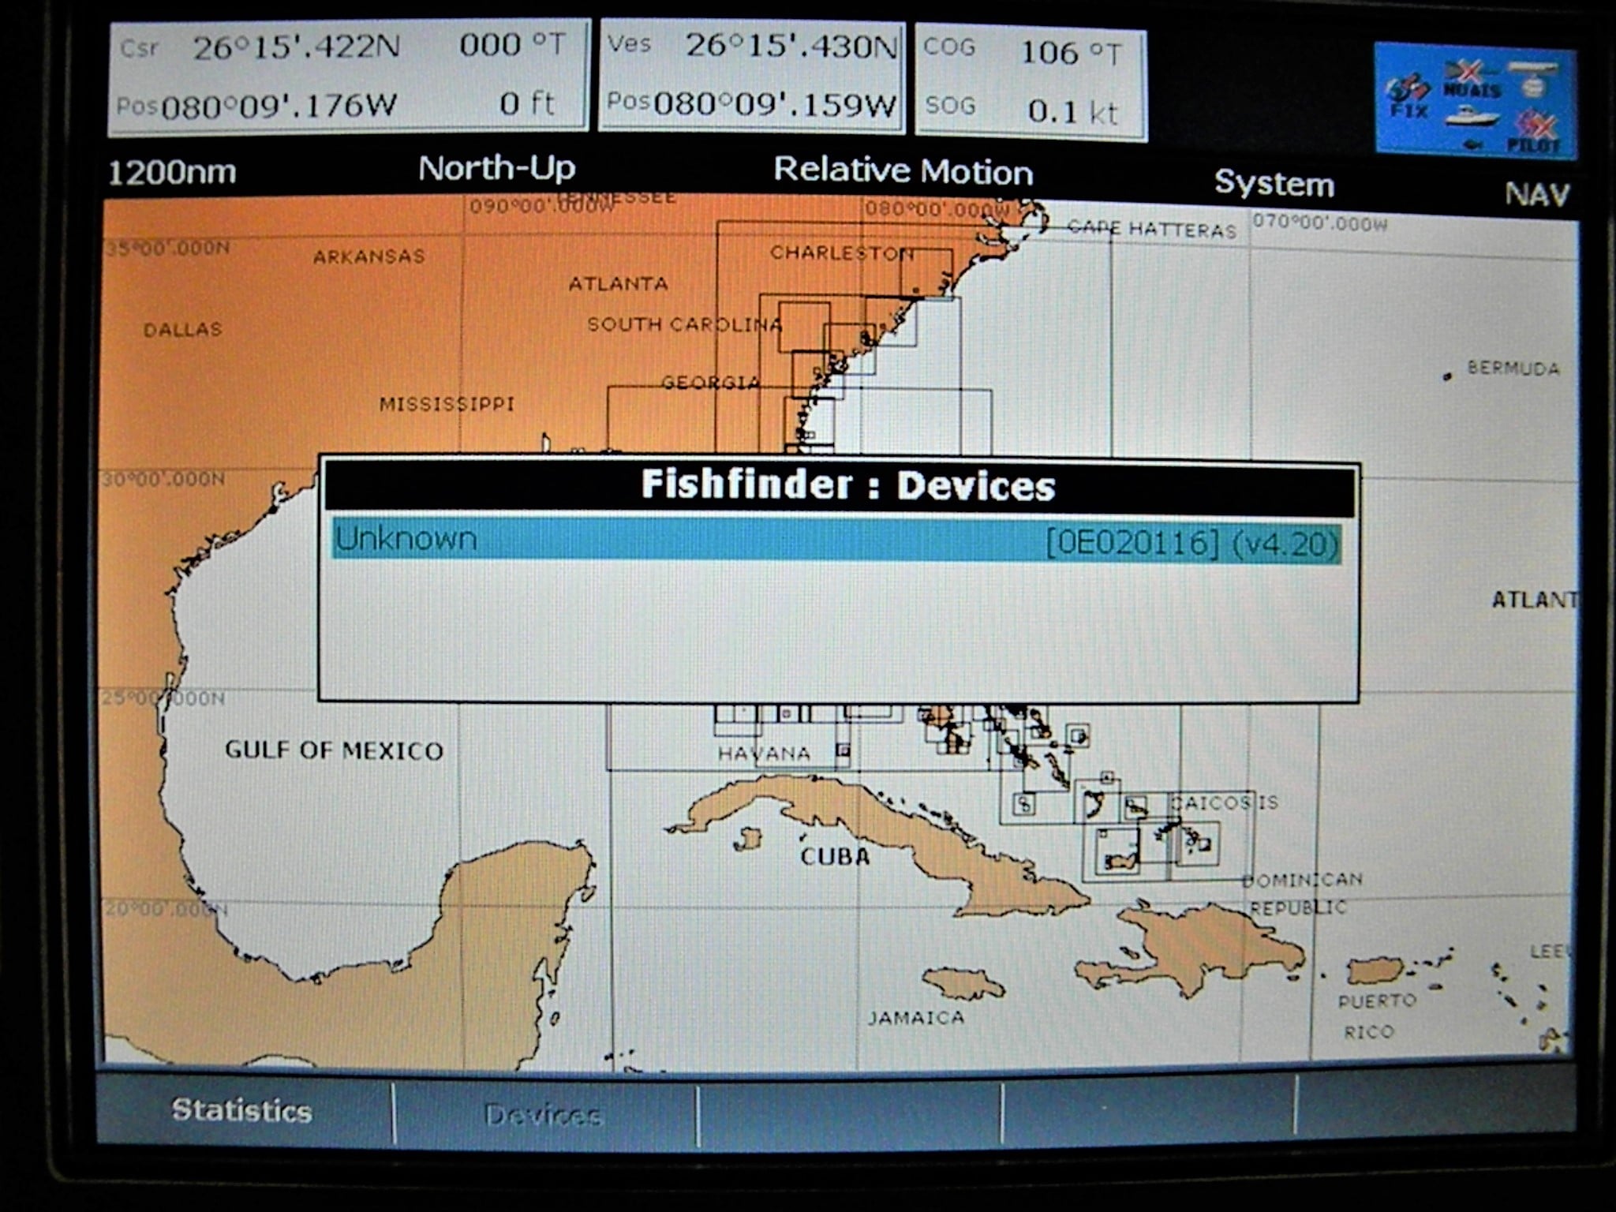Click the Bermuda island marker on chart
Image resolution: width=1616 pixels, height=1212 pixels.
click(1447, 377)
